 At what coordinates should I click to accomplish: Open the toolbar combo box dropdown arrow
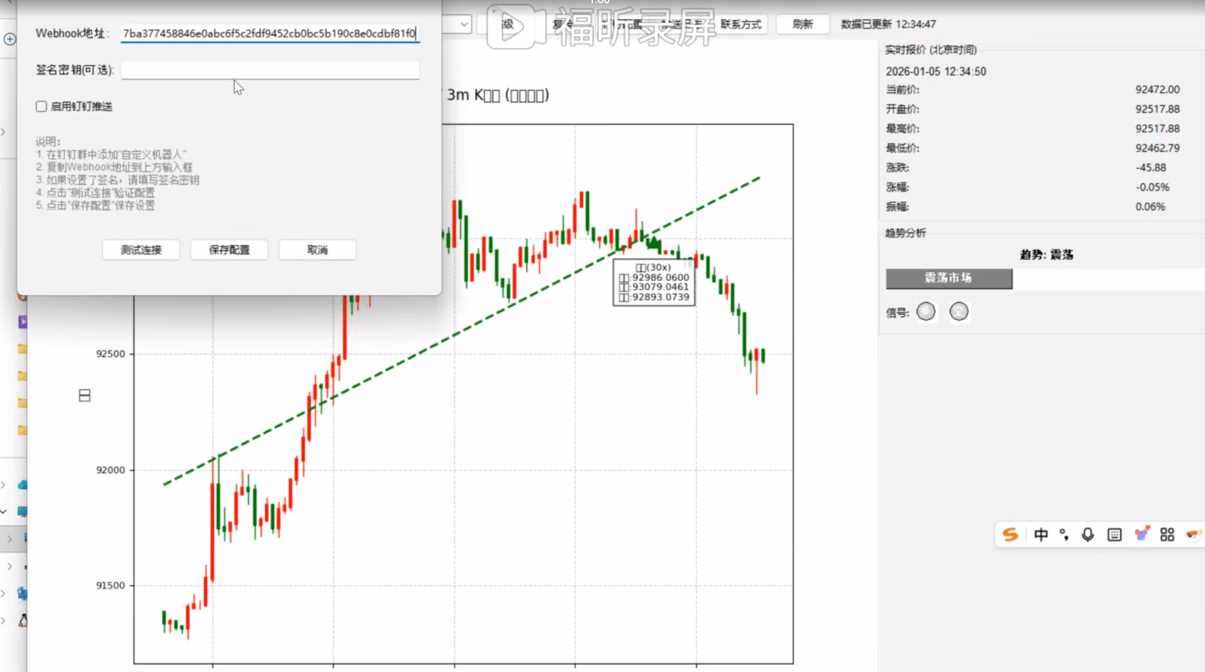[x=463, y=24]
